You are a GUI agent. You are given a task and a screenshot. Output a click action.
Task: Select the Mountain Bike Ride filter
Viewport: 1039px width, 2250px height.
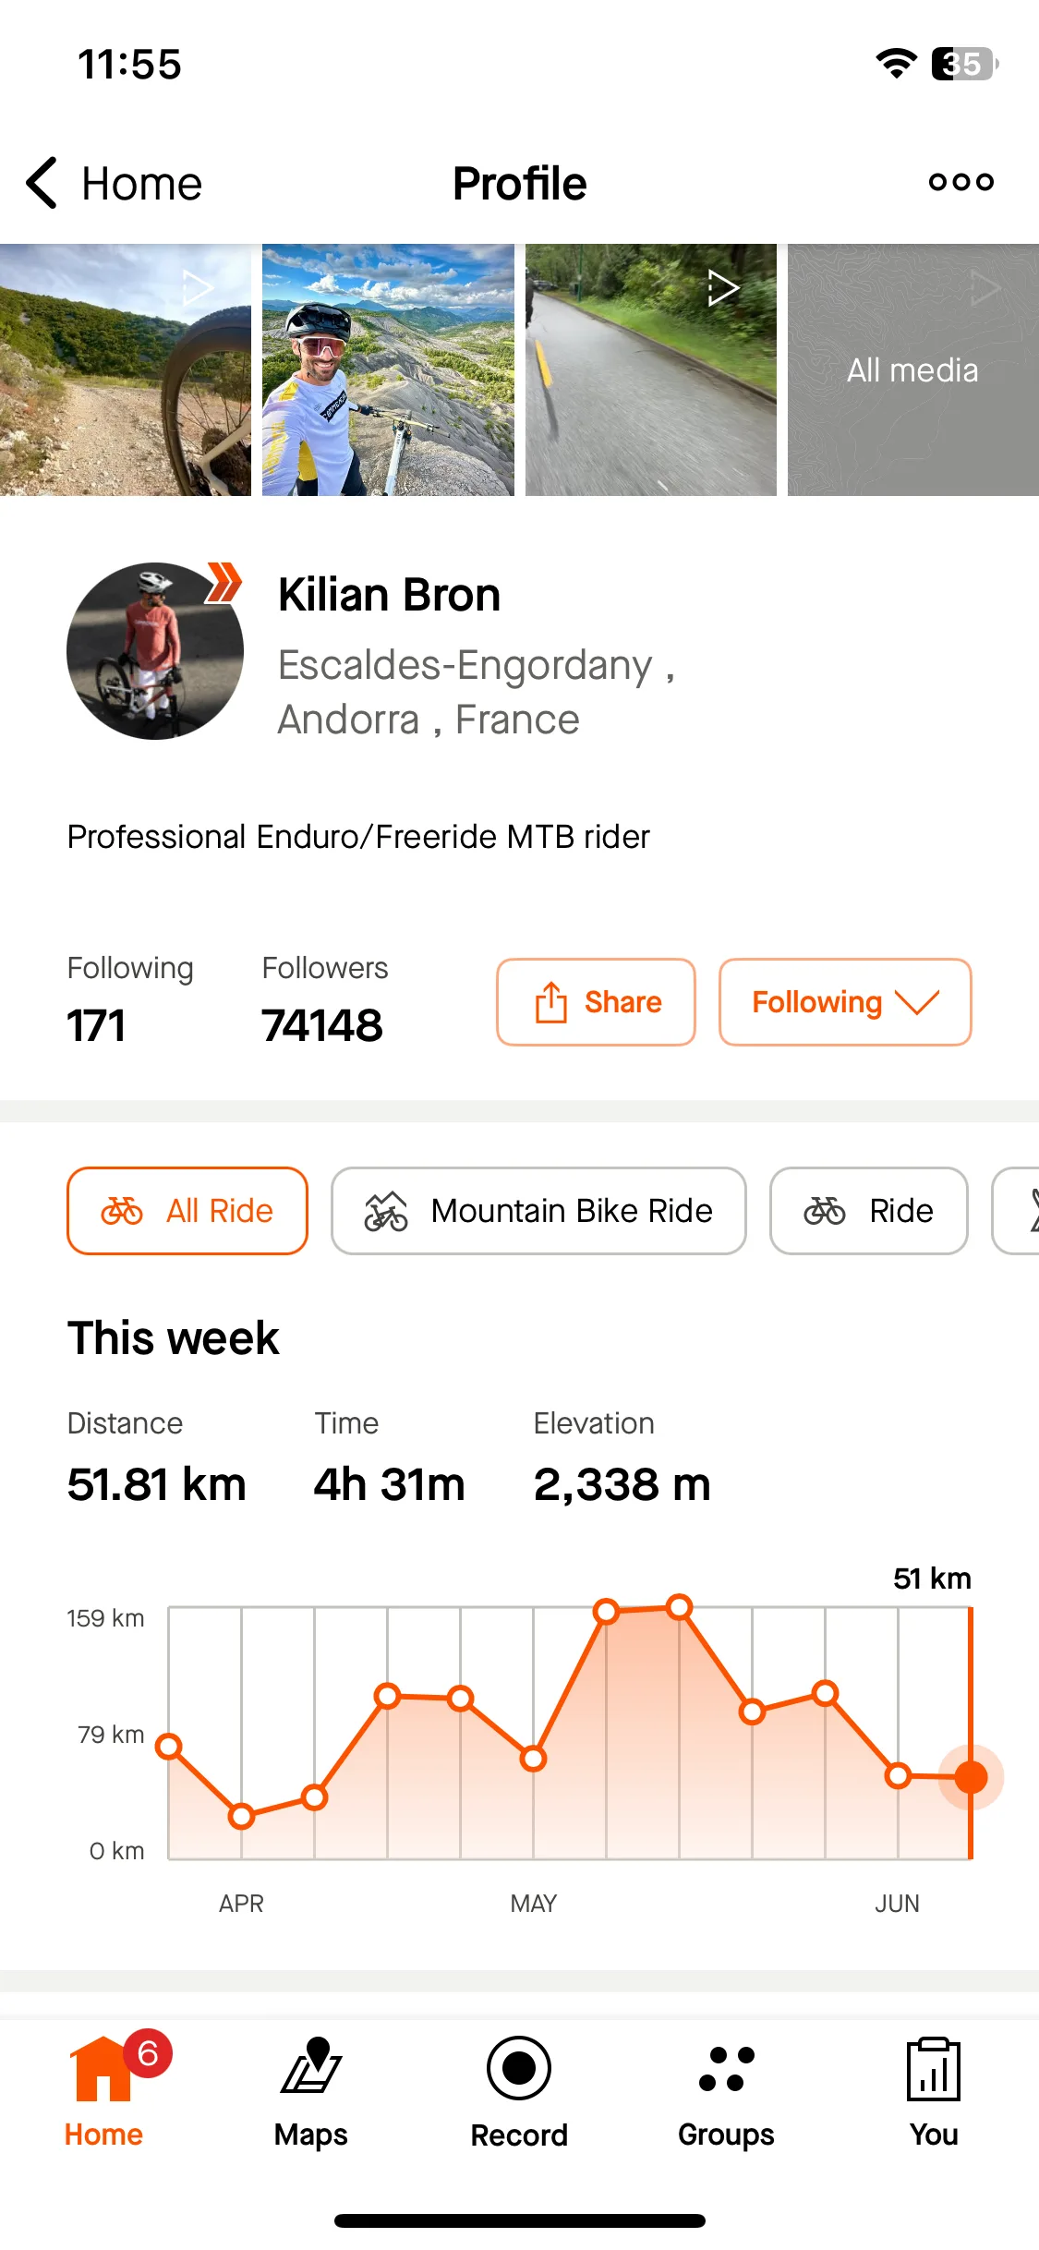point(538,1211)
